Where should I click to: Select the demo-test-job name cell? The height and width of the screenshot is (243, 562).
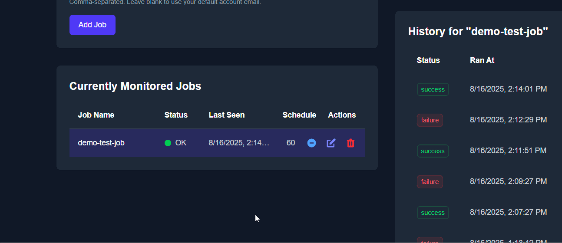(101, 142)
